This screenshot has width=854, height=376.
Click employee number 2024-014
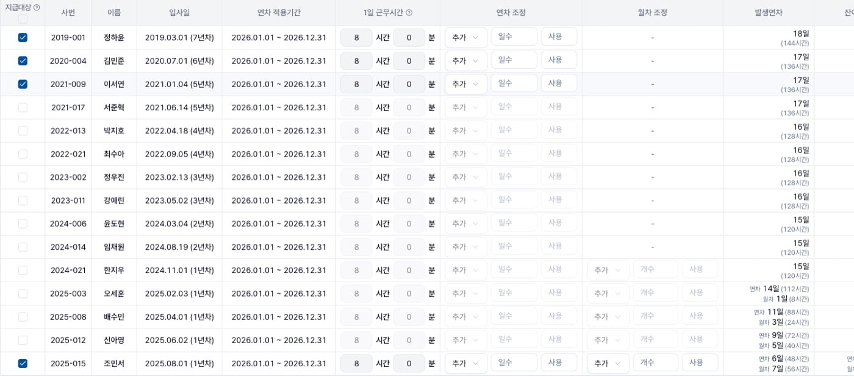[68, 247]
